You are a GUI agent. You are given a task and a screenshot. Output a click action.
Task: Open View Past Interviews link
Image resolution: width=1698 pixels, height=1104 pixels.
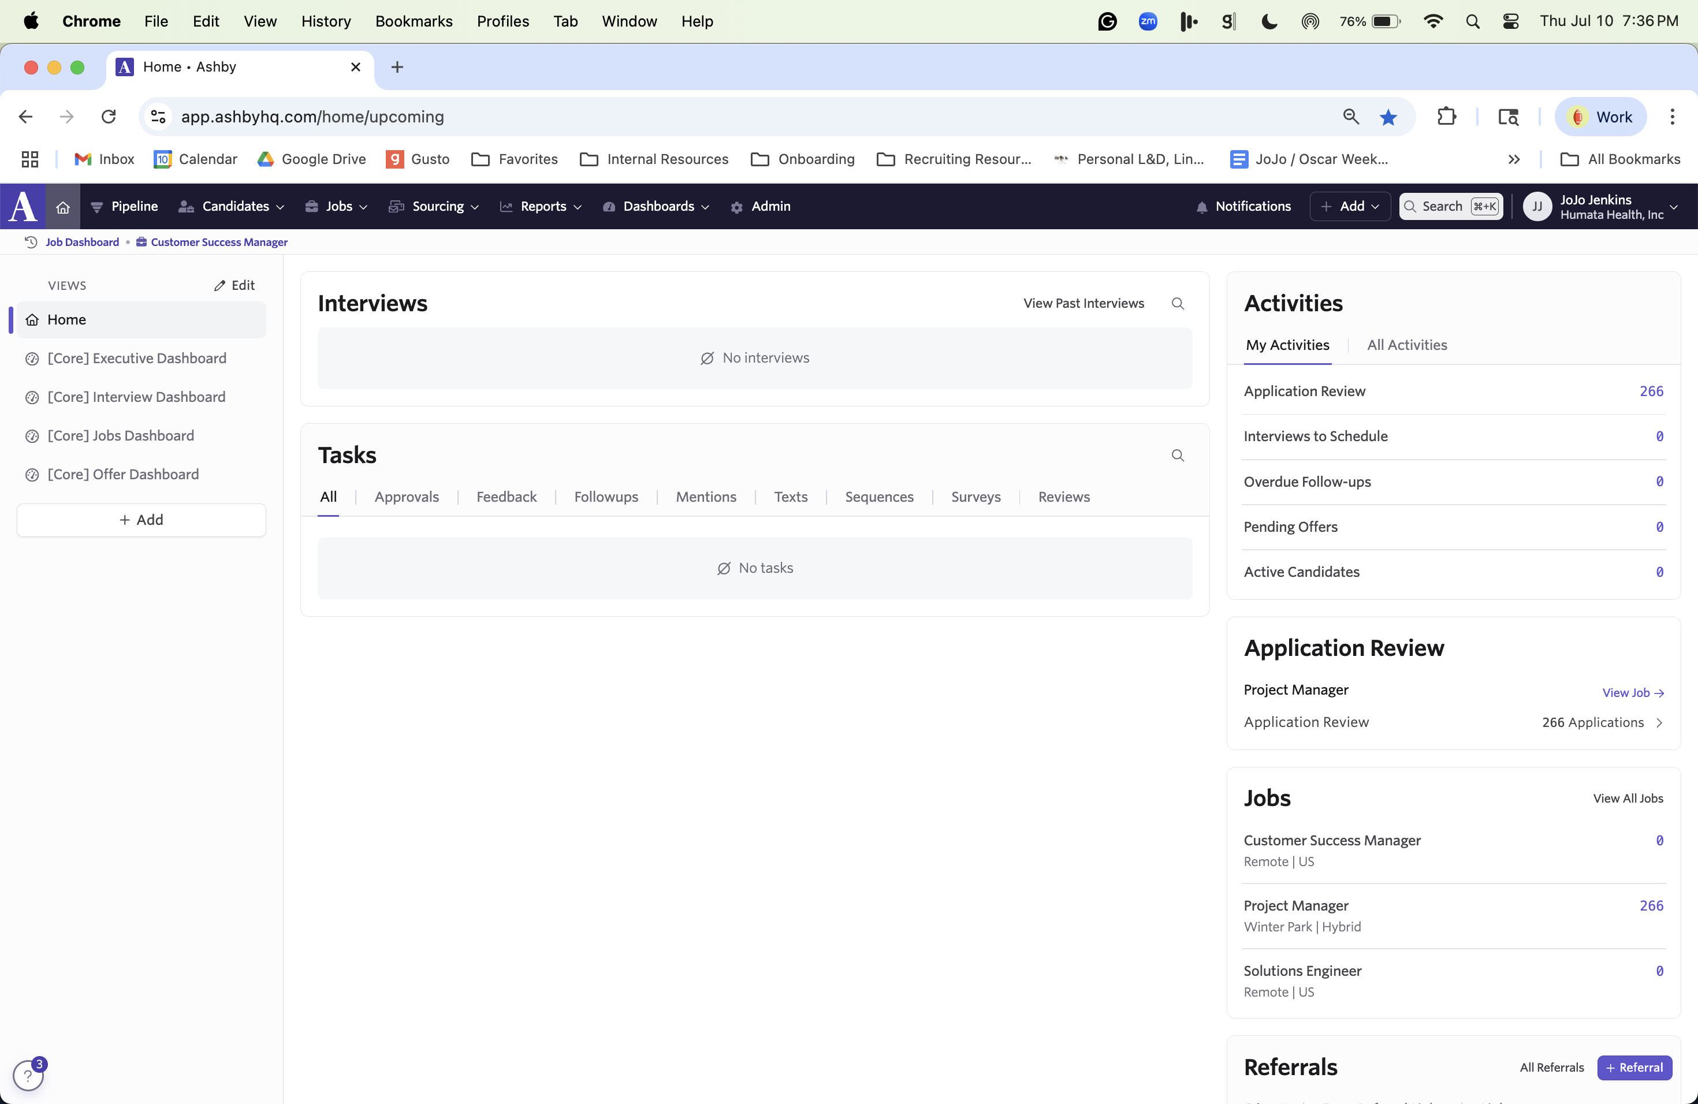click(x=1083, y=304)
